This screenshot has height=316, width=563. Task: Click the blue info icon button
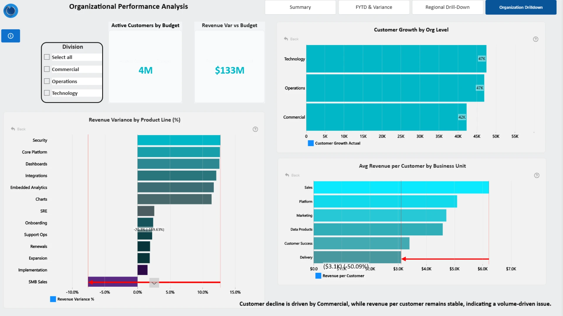(x=11, y=36)
